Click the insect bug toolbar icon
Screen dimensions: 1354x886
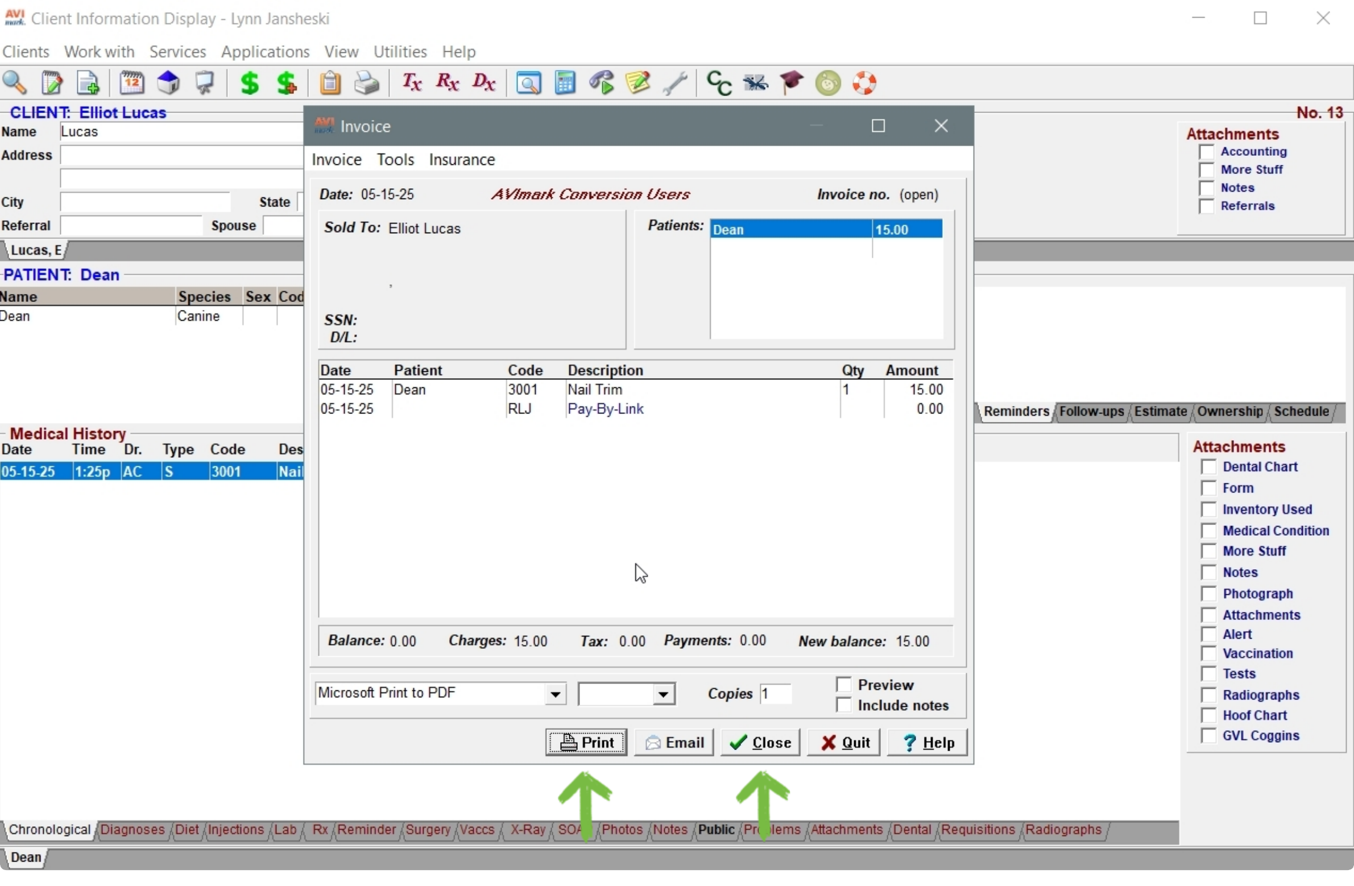coord(756,84)
